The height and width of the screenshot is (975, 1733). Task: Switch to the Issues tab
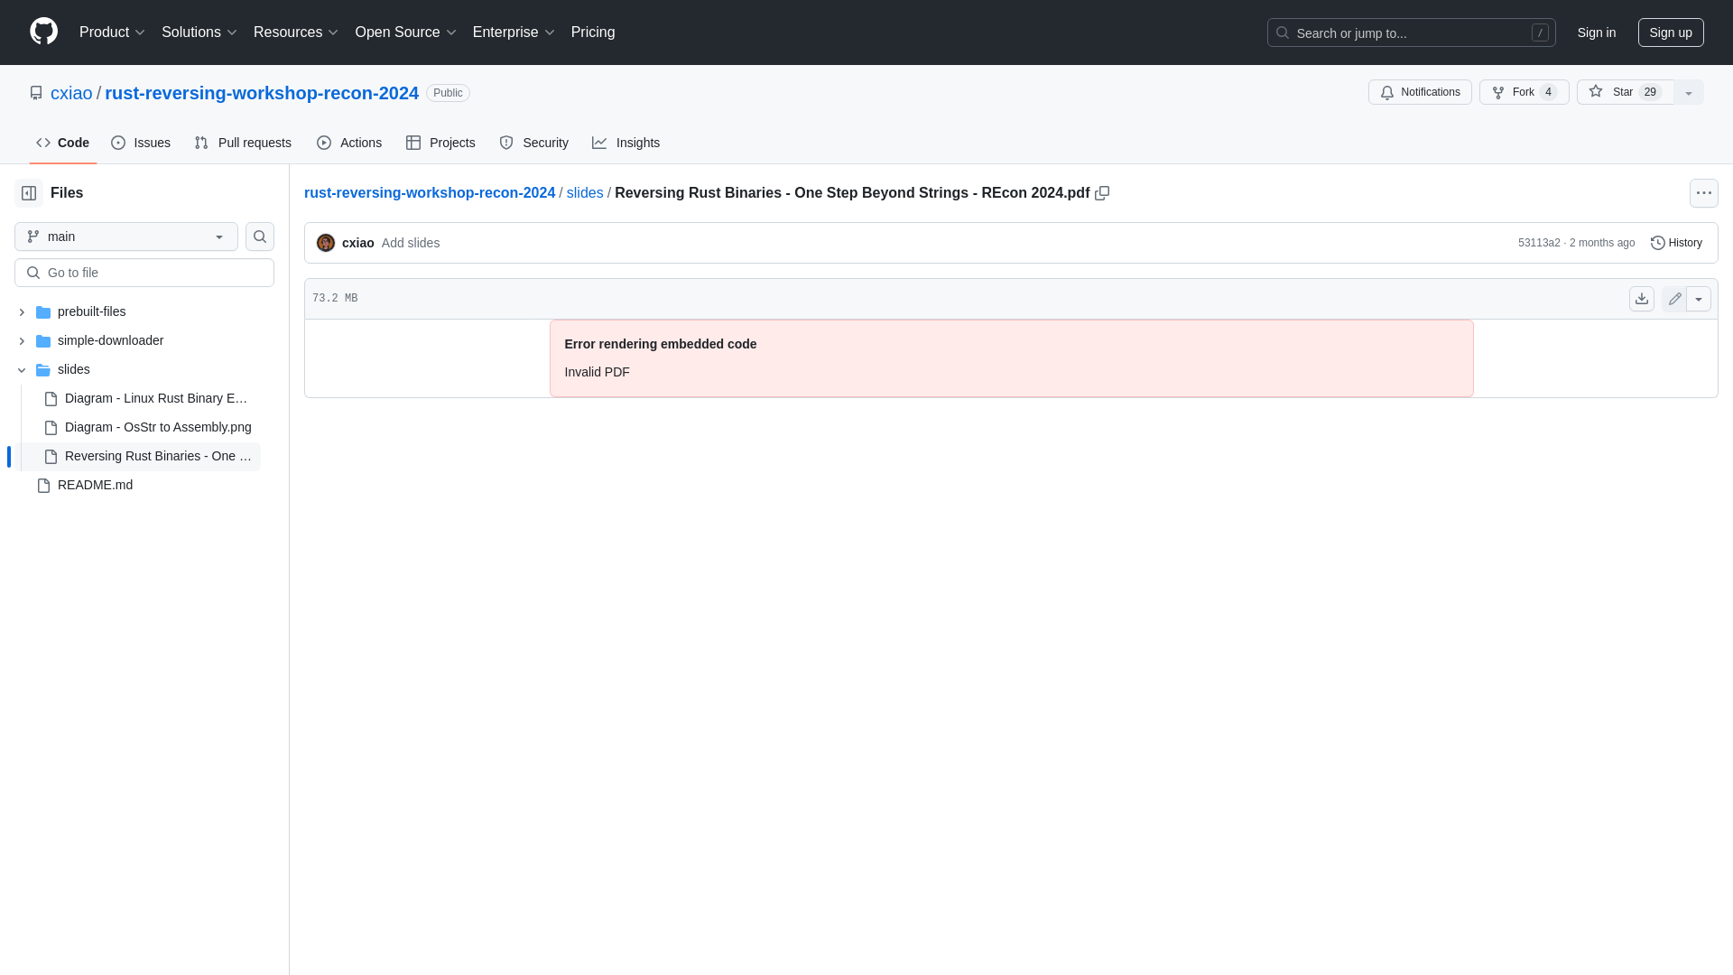[x=141, y=143]
